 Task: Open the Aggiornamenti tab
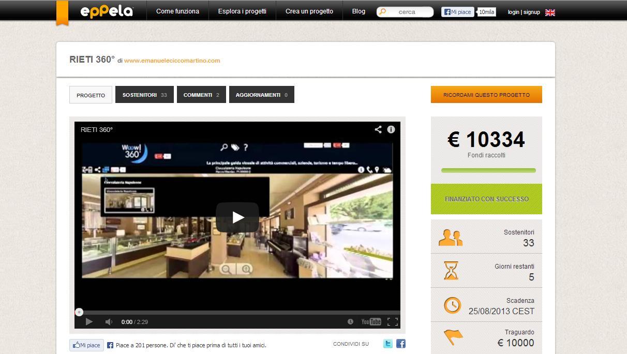point(261,95)
